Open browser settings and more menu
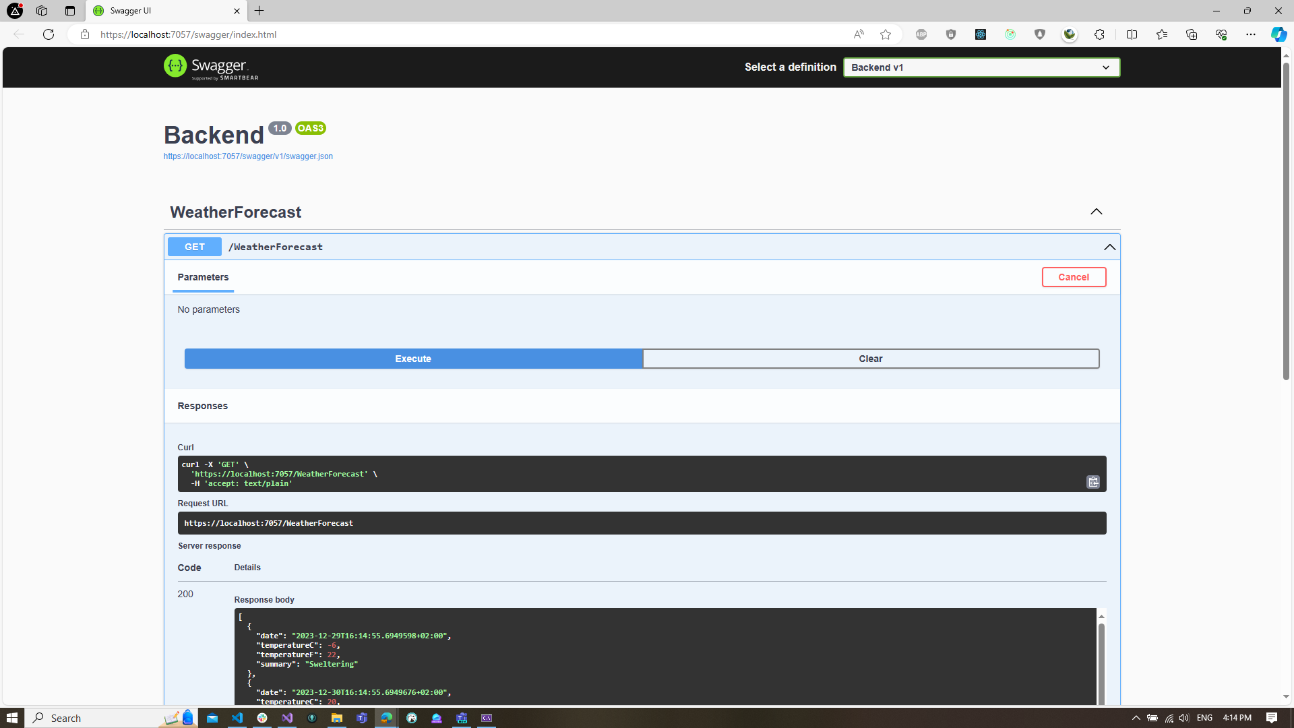1294x728 pixels. click(1250, 34)
